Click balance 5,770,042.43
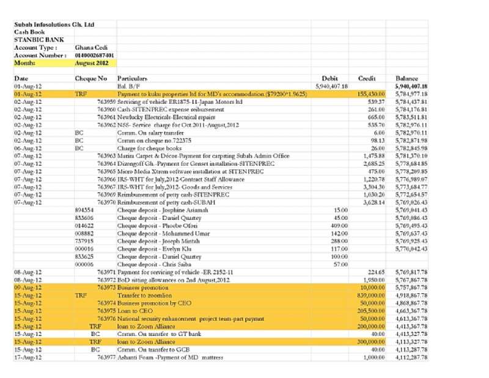The width and height of the screenshot is (489, 378). [411, 249]
